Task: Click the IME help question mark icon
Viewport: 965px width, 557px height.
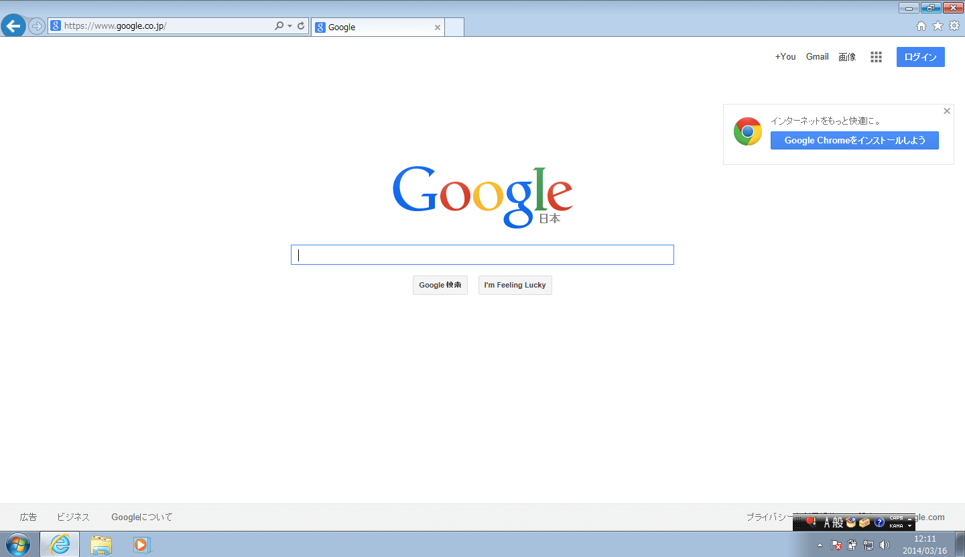Action: click(x=879, y=523)
